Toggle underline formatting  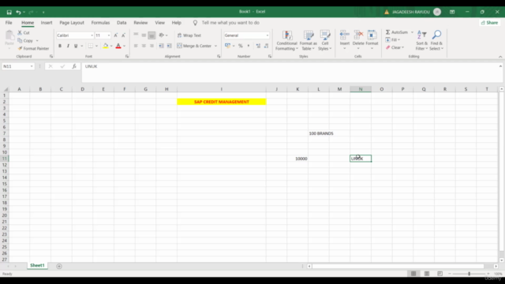[76, 46]
